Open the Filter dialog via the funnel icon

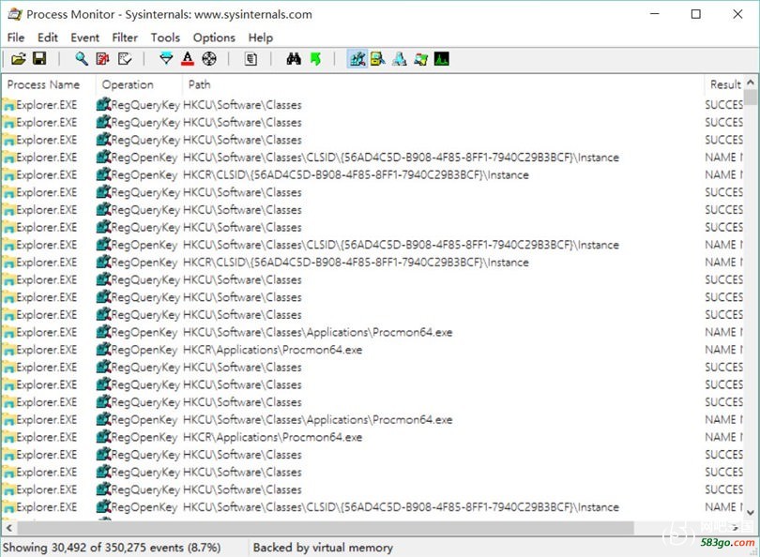click(x=166, y=59)
